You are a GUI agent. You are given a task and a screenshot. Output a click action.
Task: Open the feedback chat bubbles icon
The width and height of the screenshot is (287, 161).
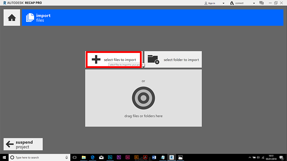tap(262, 3)
